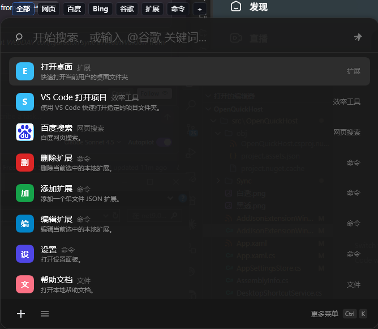Click the pink 文 icon
The image size is (378, 329).
click(x=25, y=284)
